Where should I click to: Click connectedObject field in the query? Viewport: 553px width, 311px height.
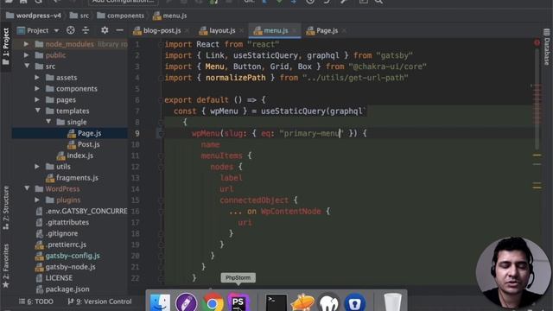click(x=254, y=200)
